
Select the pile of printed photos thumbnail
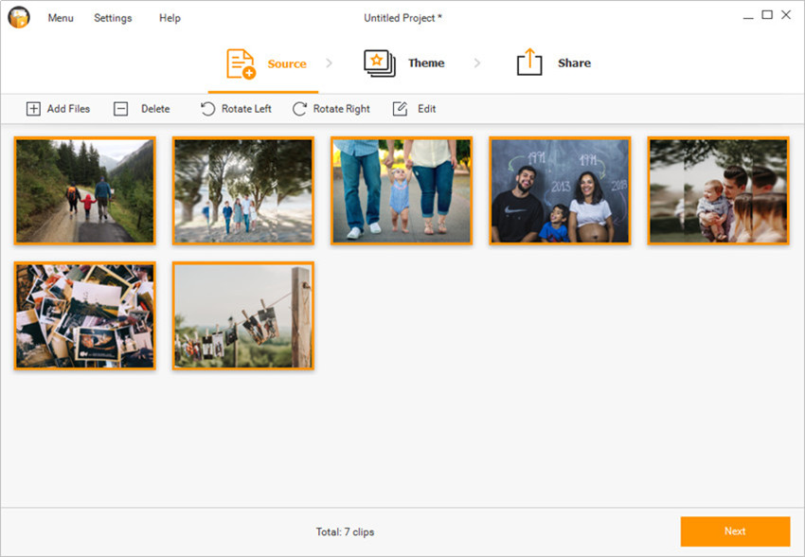coord(85,315)
